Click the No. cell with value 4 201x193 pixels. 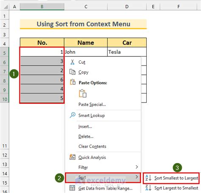tap(42, 89)
